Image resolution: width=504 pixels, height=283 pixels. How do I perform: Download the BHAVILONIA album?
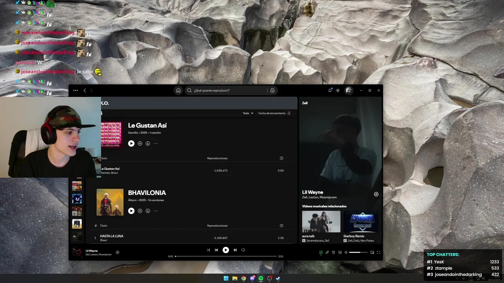(148, 211)
